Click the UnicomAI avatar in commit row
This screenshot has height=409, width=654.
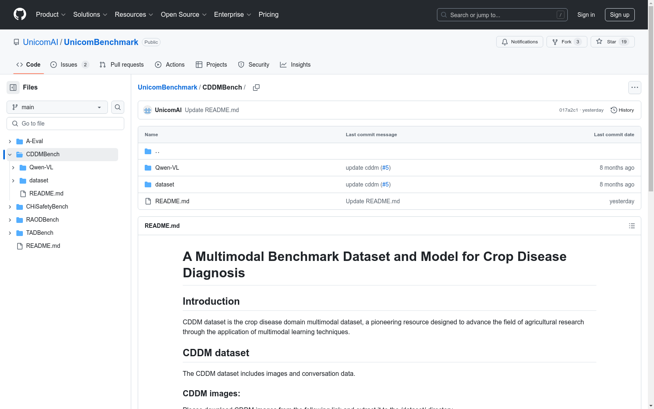(x=148, y=110)
